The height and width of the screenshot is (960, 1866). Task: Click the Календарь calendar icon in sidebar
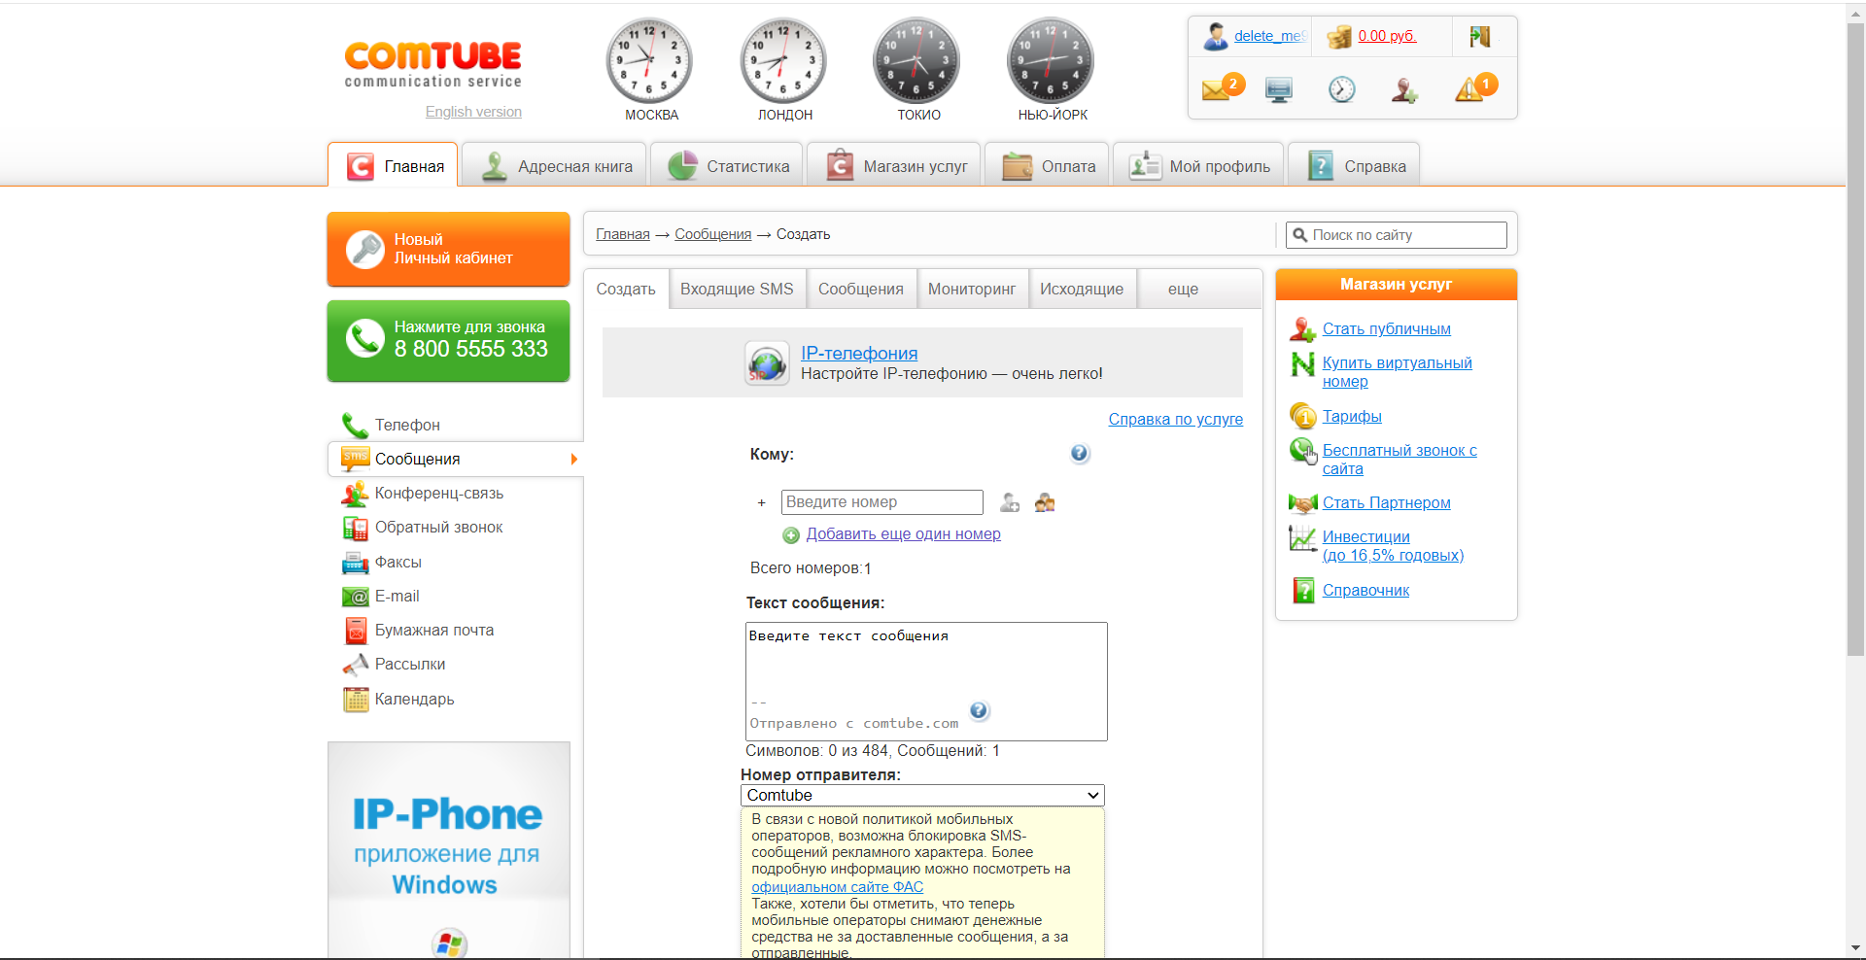pos(356,700)
